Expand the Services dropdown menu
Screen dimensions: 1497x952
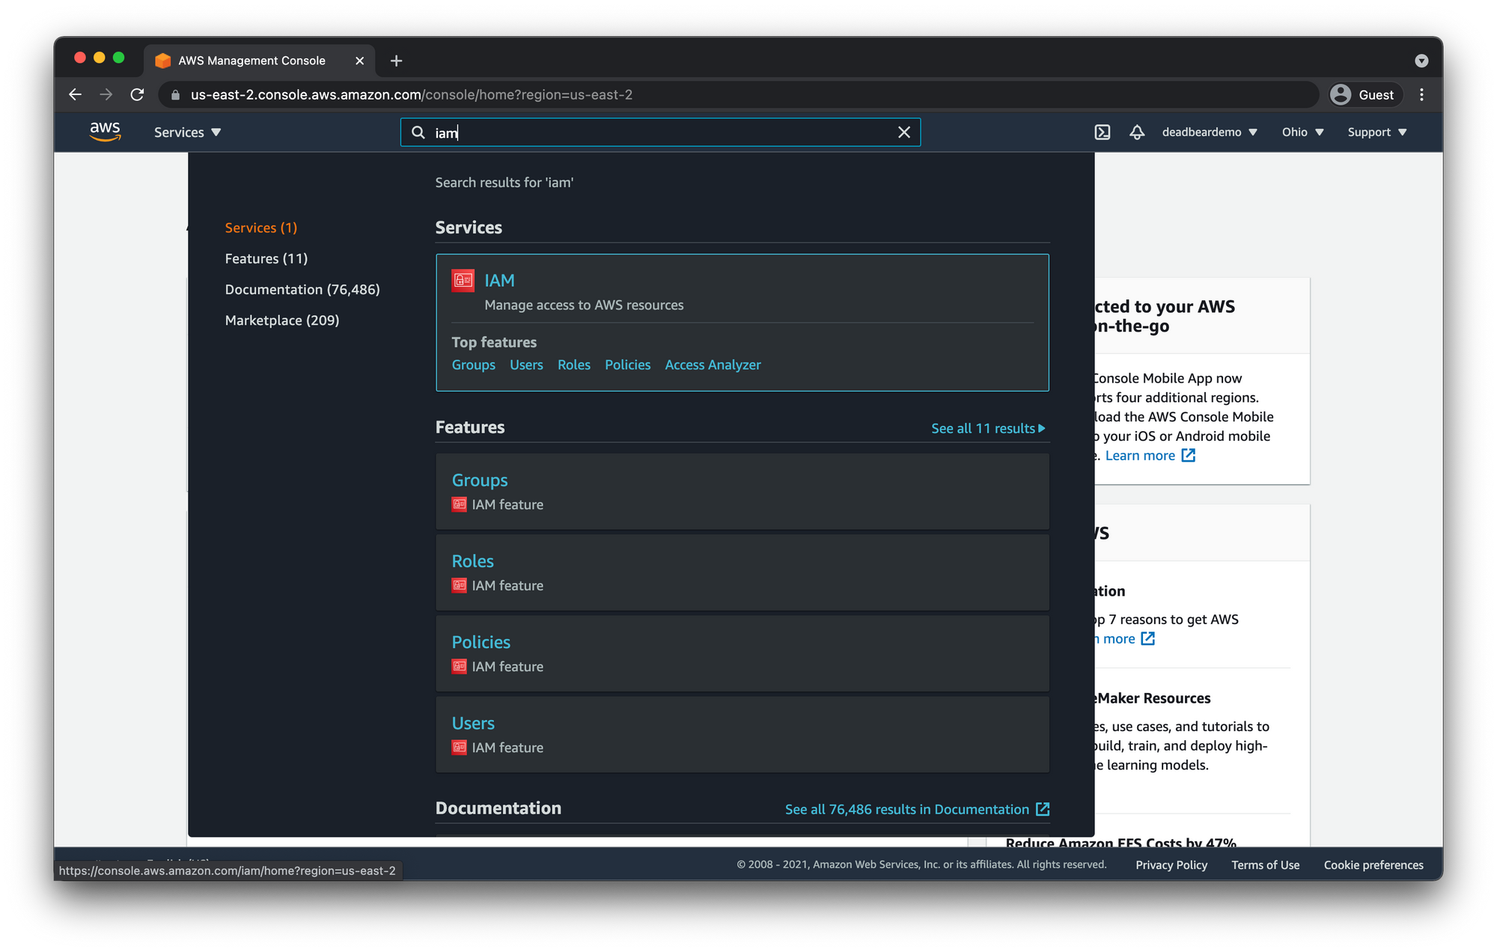187,132
